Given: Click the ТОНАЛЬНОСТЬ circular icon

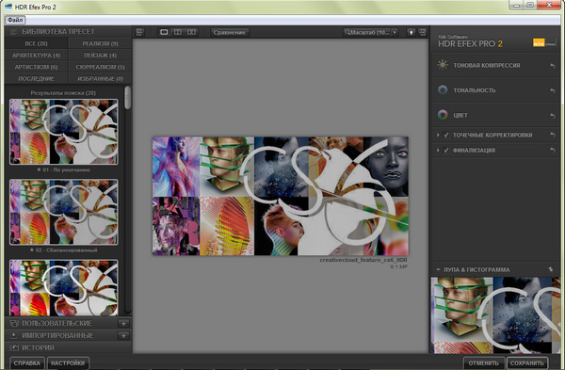Looking at the screenshot, I should coord(443,90).
